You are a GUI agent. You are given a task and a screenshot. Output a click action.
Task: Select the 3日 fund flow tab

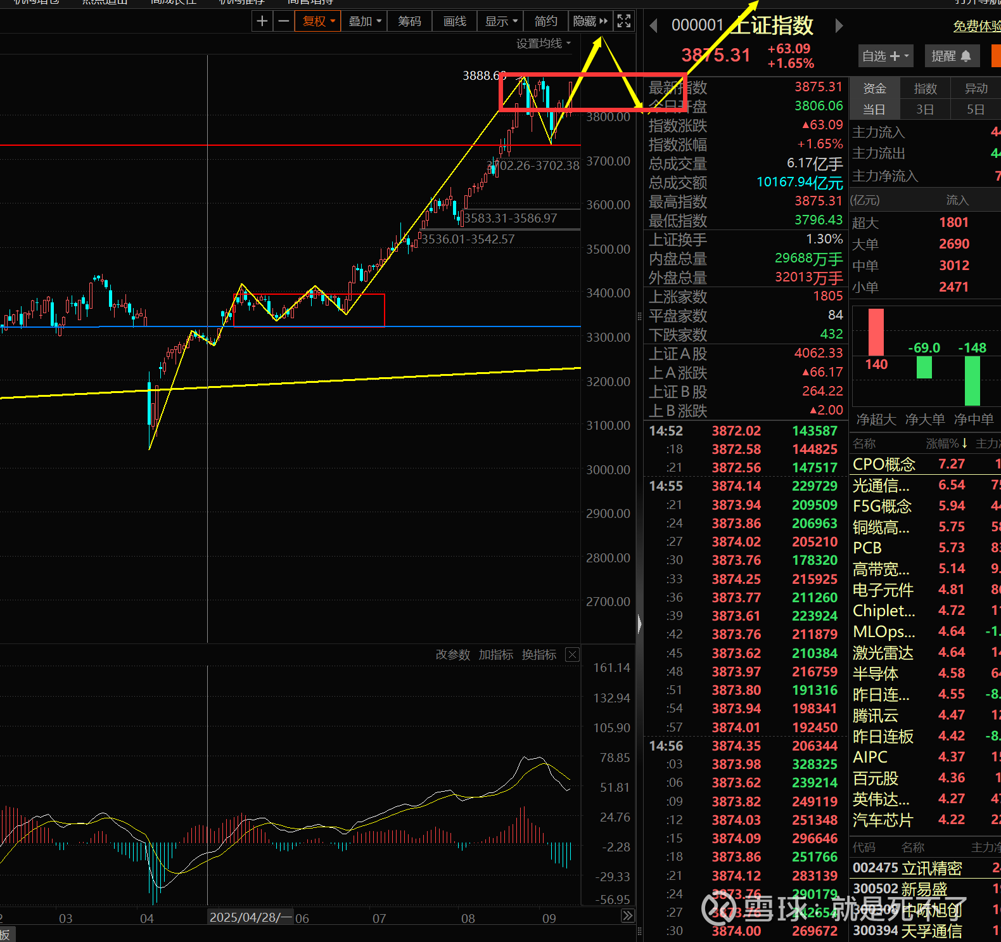925,109
